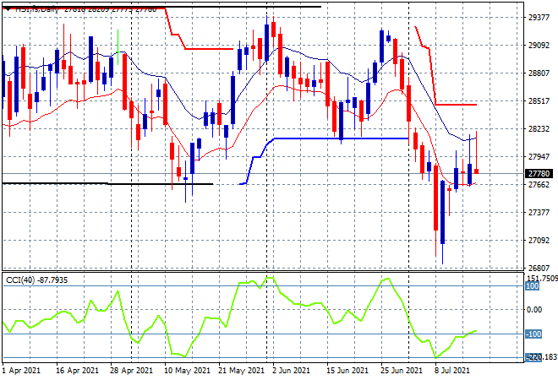
Task: Click the 27092 price axis label
Action: point(539,241)
